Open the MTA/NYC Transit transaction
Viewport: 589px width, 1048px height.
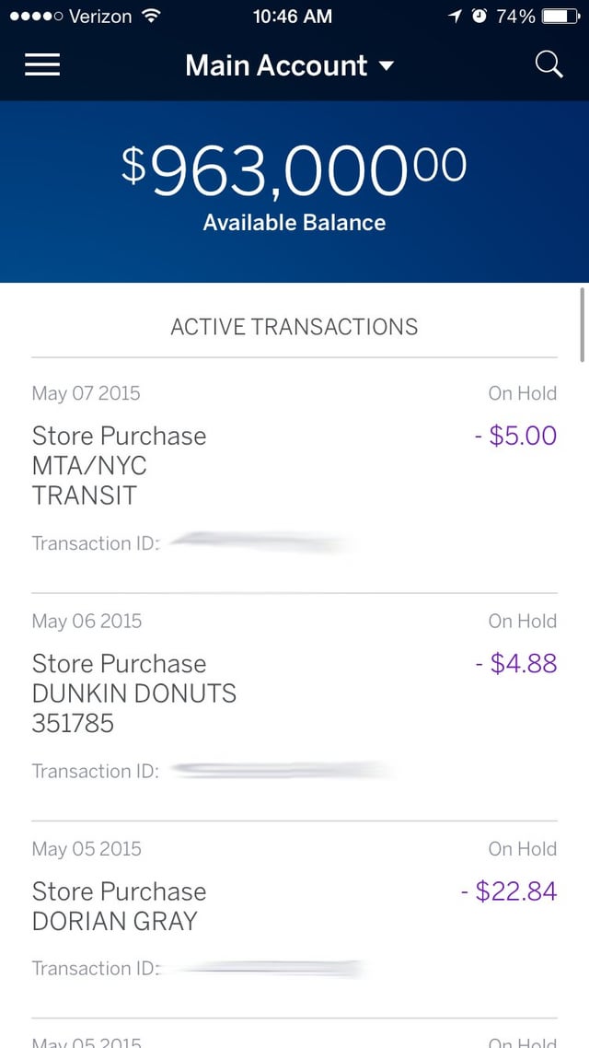[x=119, y=465]
